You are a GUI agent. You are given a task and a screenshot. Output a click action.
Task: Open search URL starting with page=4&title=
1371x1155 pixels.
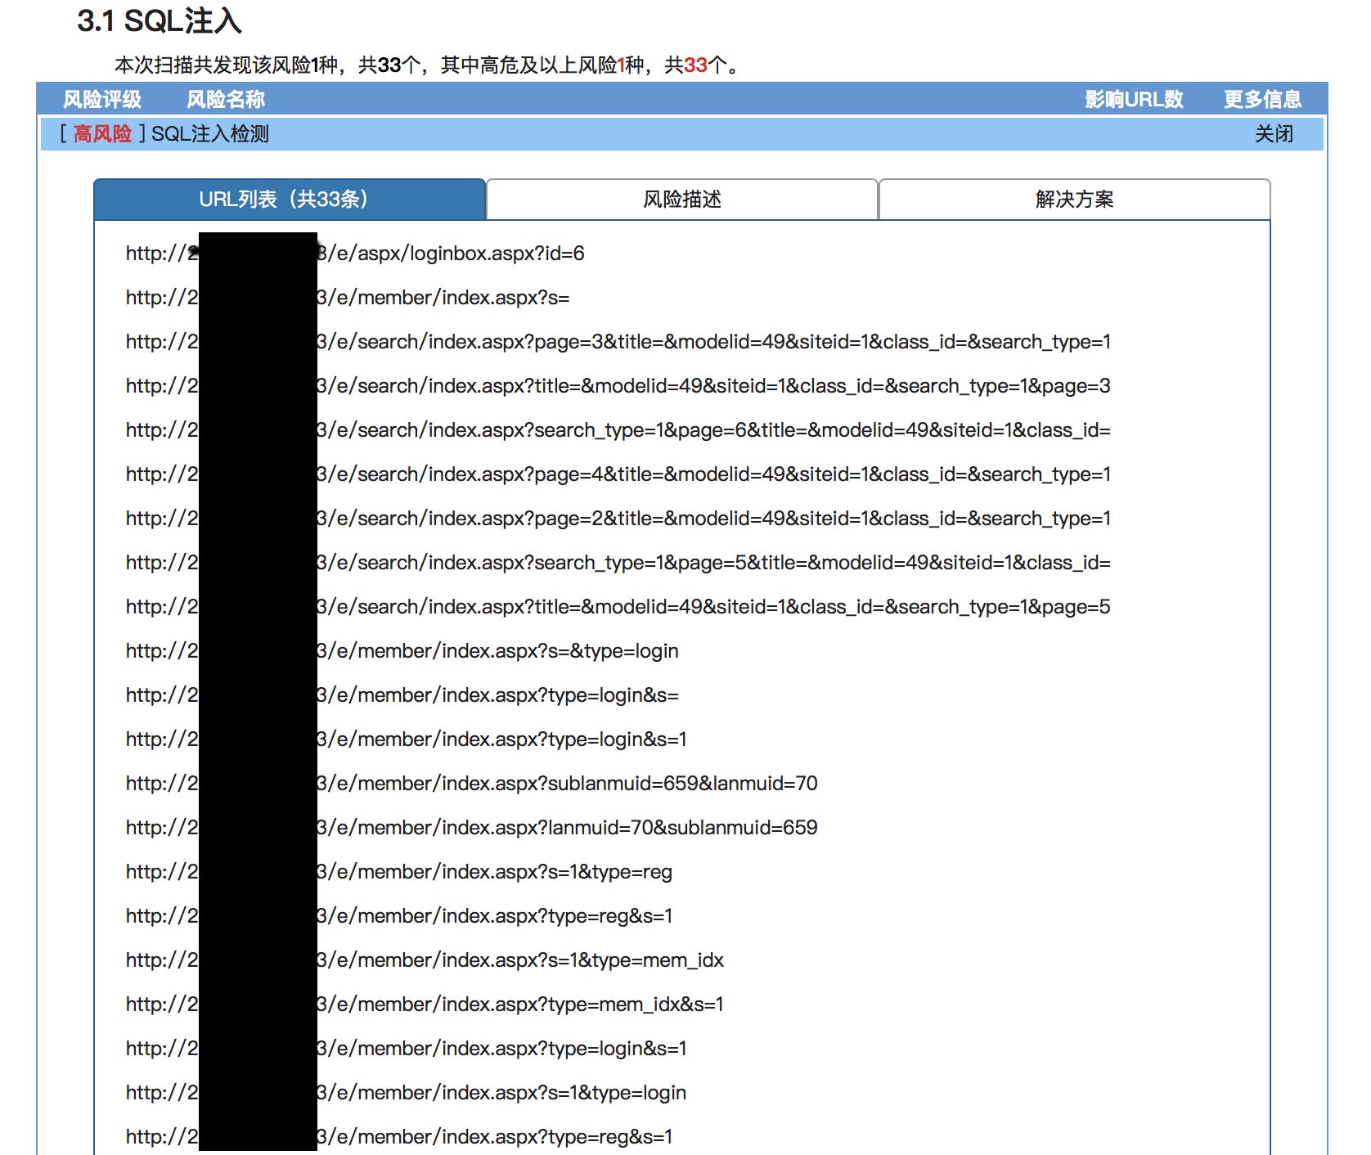pos(713,474)
